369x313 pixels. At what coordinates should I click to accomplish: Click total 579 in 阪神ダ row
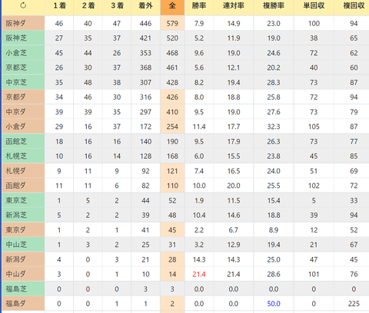coord(172,23)
